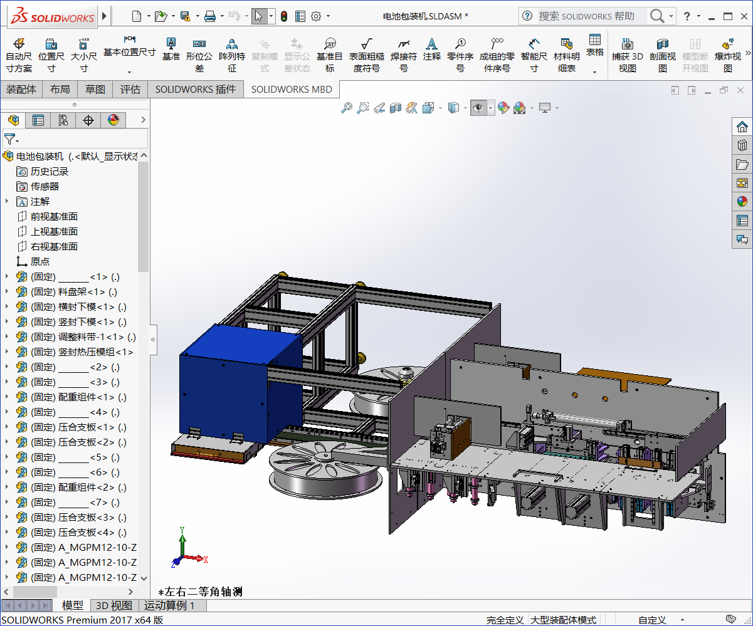
Task: Expand the 注解 annotations tree node
Action: pyautogui.click(x=7, y=201)
